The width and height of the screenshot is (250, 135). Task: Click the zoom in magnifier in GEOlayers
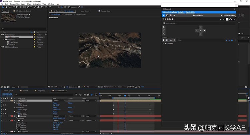click(x=164, y=27)
